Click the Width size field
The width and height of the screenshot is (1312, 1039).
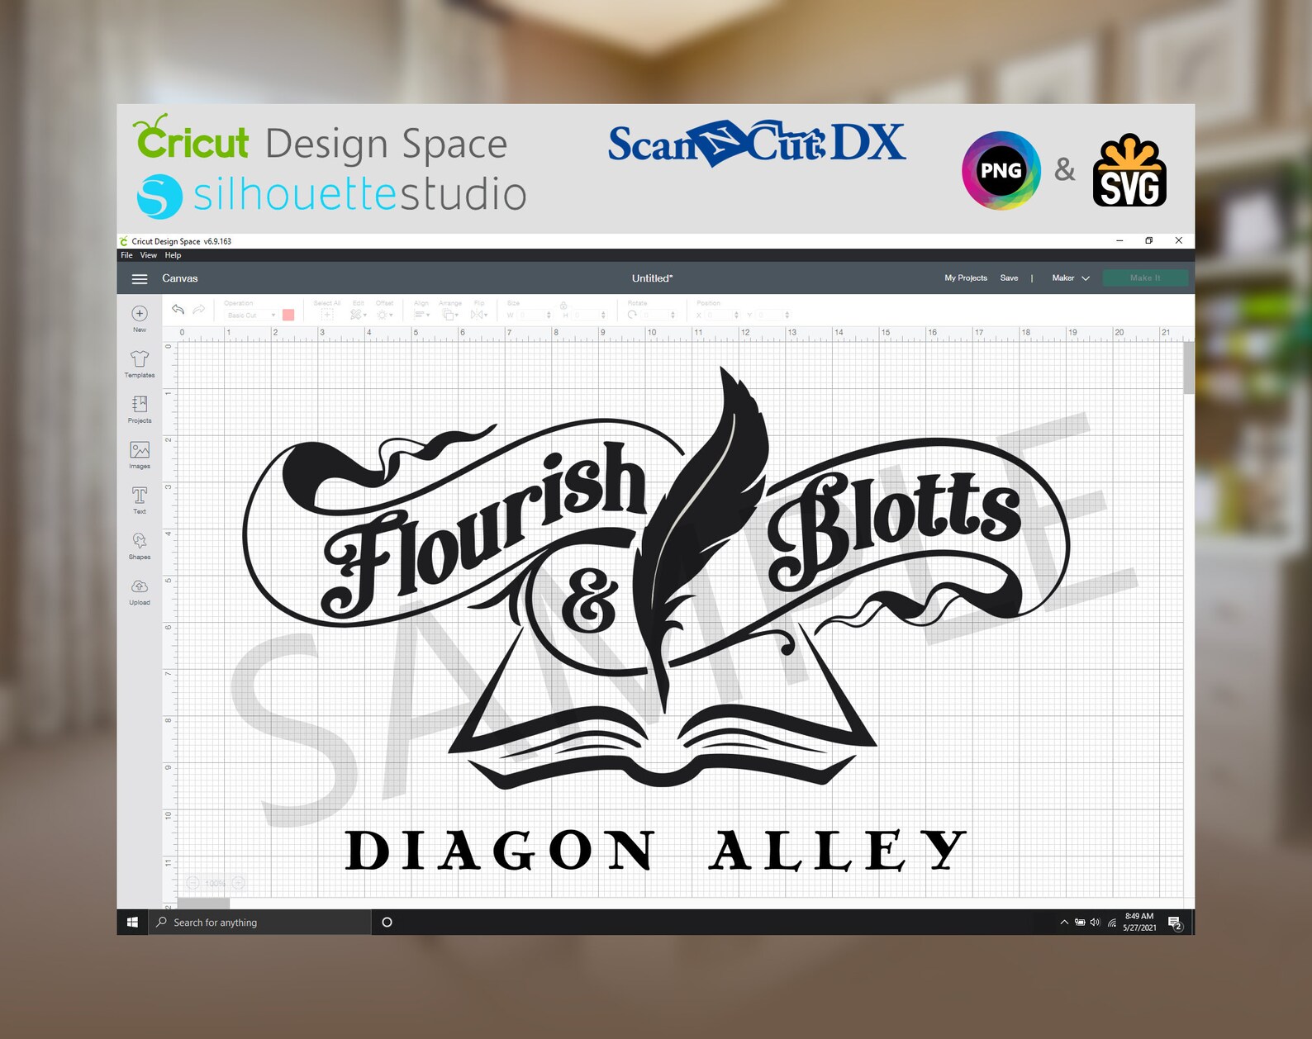pos(533,315)
